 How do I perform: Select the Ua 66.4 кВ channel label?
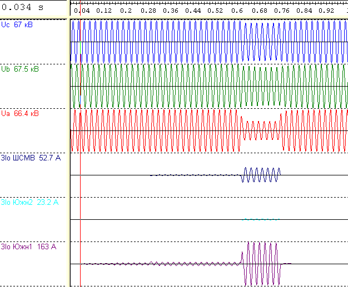click(x=20, y=113)
